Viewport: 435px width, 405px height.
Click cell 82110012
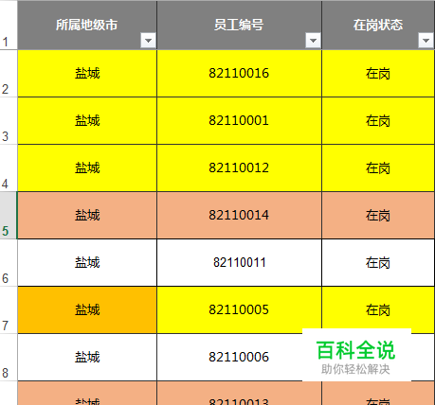click(239, 168)
